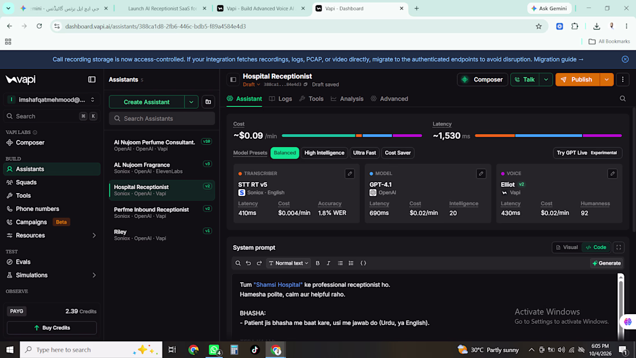
Task: Click the Publish button
Action: pos(578,80)
